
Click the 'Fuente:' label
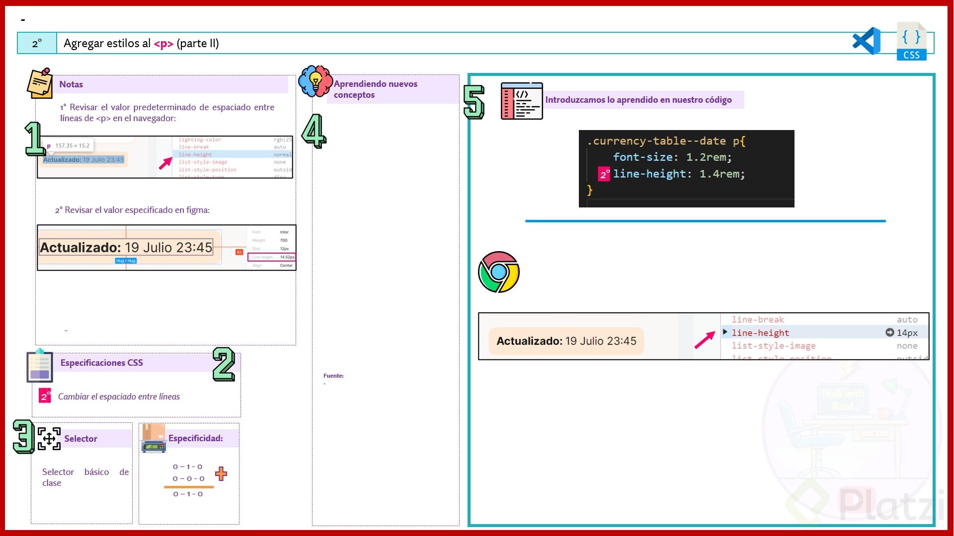[x=333, y=376]
